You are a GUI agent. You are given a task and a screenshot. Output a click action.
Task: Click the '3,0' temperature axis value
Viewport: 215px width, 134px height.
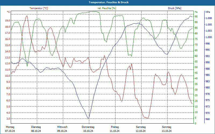[8, 118]
